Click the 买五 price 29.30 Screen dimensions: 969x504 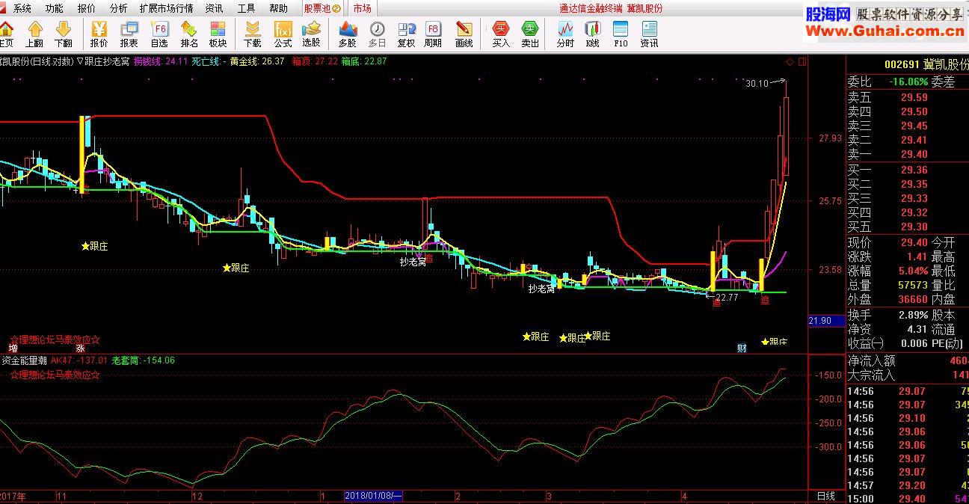(x=914, y=227)
